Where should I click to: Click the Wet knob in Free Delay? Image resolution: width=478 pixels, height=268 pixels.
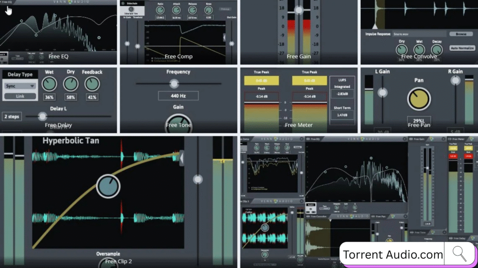point(49,84)
